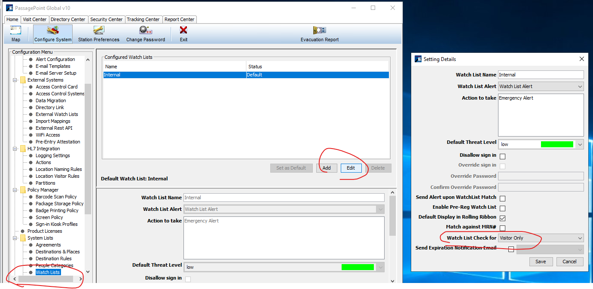
Task: Uncheck Default Display in Rolling Ribbon
Action: (x=502, y=218)
